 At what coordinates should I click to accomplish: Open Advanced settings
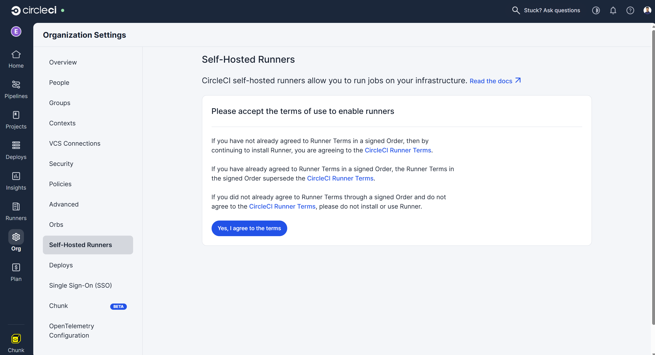pyautogui.click(x=88, y=204)
